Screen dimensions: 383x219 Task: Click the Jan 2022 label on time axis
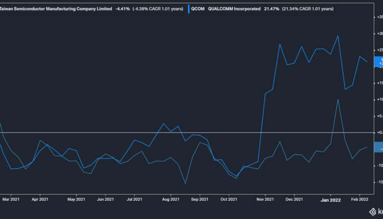point(331,200)
